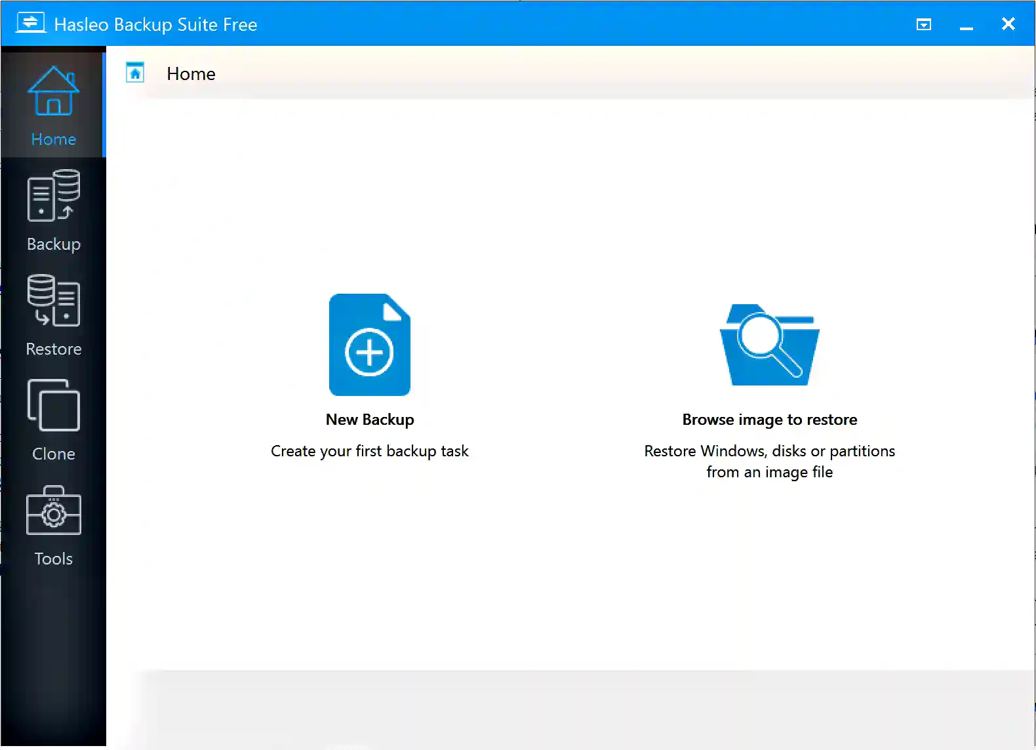1036x750 pixels.
Task: Click the "New Backup" label
Action: (370, 420)
